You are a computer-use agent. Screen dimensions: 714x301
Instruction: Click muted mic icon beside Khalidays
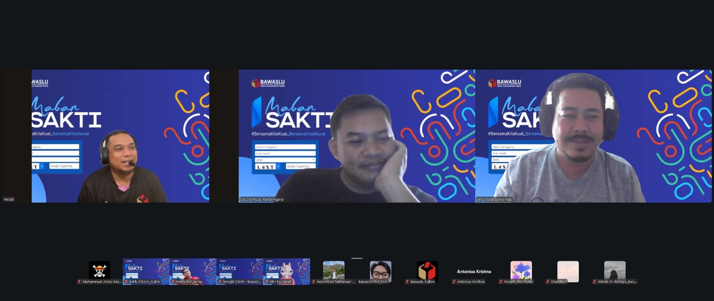pyautogui.click(x=548, y=282)
